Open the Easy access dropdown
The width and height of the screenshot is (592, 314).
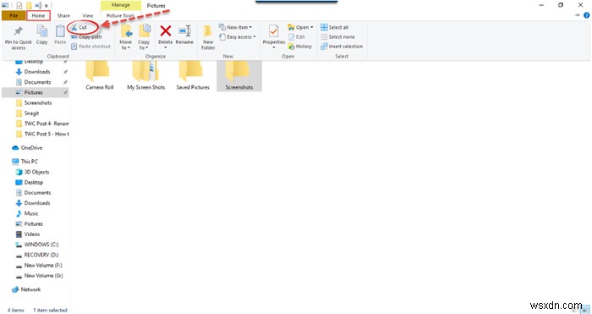click(x=238, y=37)
